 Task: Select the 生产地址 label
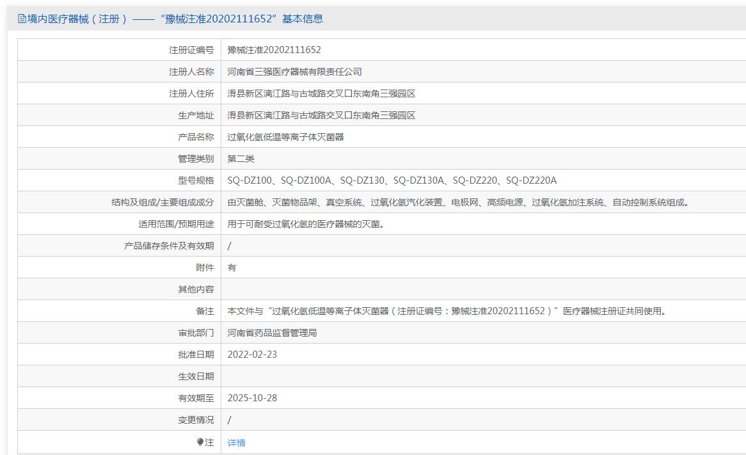click(196, 115)
